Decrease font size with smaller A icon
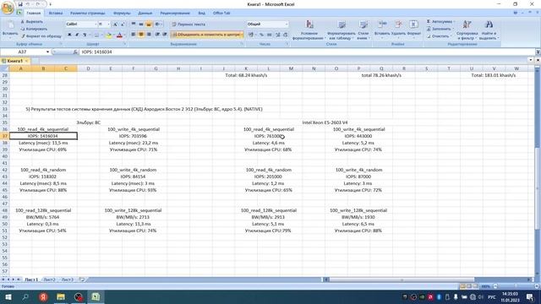This screenshot has width=541, height=304. 123,24
